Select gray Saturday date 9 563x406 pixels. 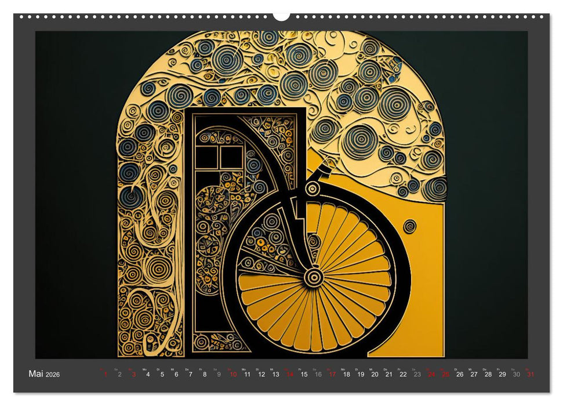click(219, 375)
